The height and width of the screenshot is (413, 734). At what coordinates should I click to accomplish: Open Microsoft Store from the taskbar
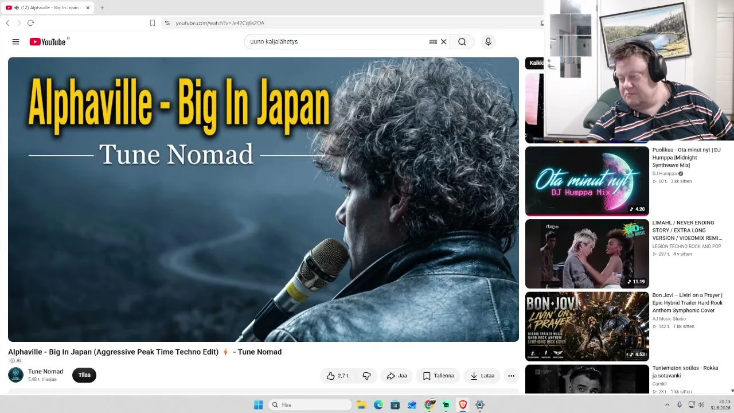click(395, 405)
